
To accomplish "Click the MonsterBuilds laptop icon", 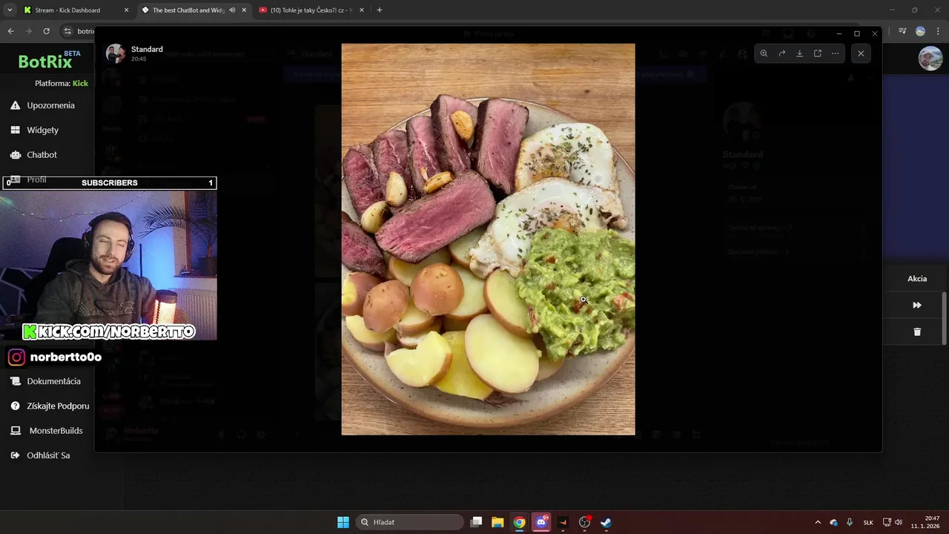I will click(x=15, y=430).
